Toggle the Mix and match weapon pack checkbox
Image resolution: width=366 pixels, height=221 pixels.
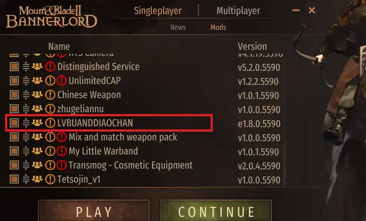point(14,137)
